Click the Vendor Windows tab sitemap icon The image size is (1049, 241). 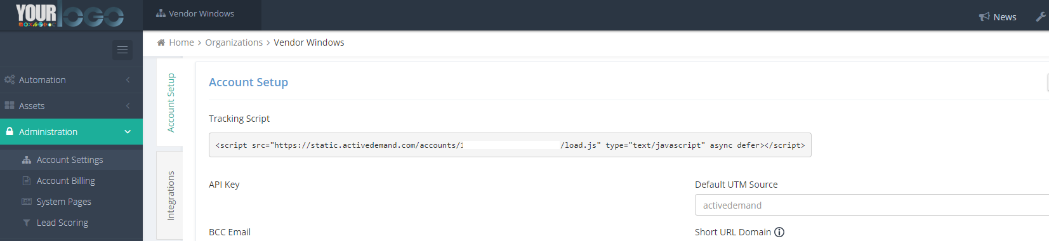tap(161, 13)
